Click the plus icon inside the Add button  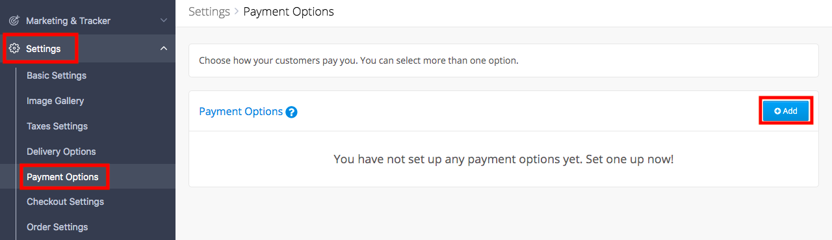pyautogui.click(x=777, y=111)
